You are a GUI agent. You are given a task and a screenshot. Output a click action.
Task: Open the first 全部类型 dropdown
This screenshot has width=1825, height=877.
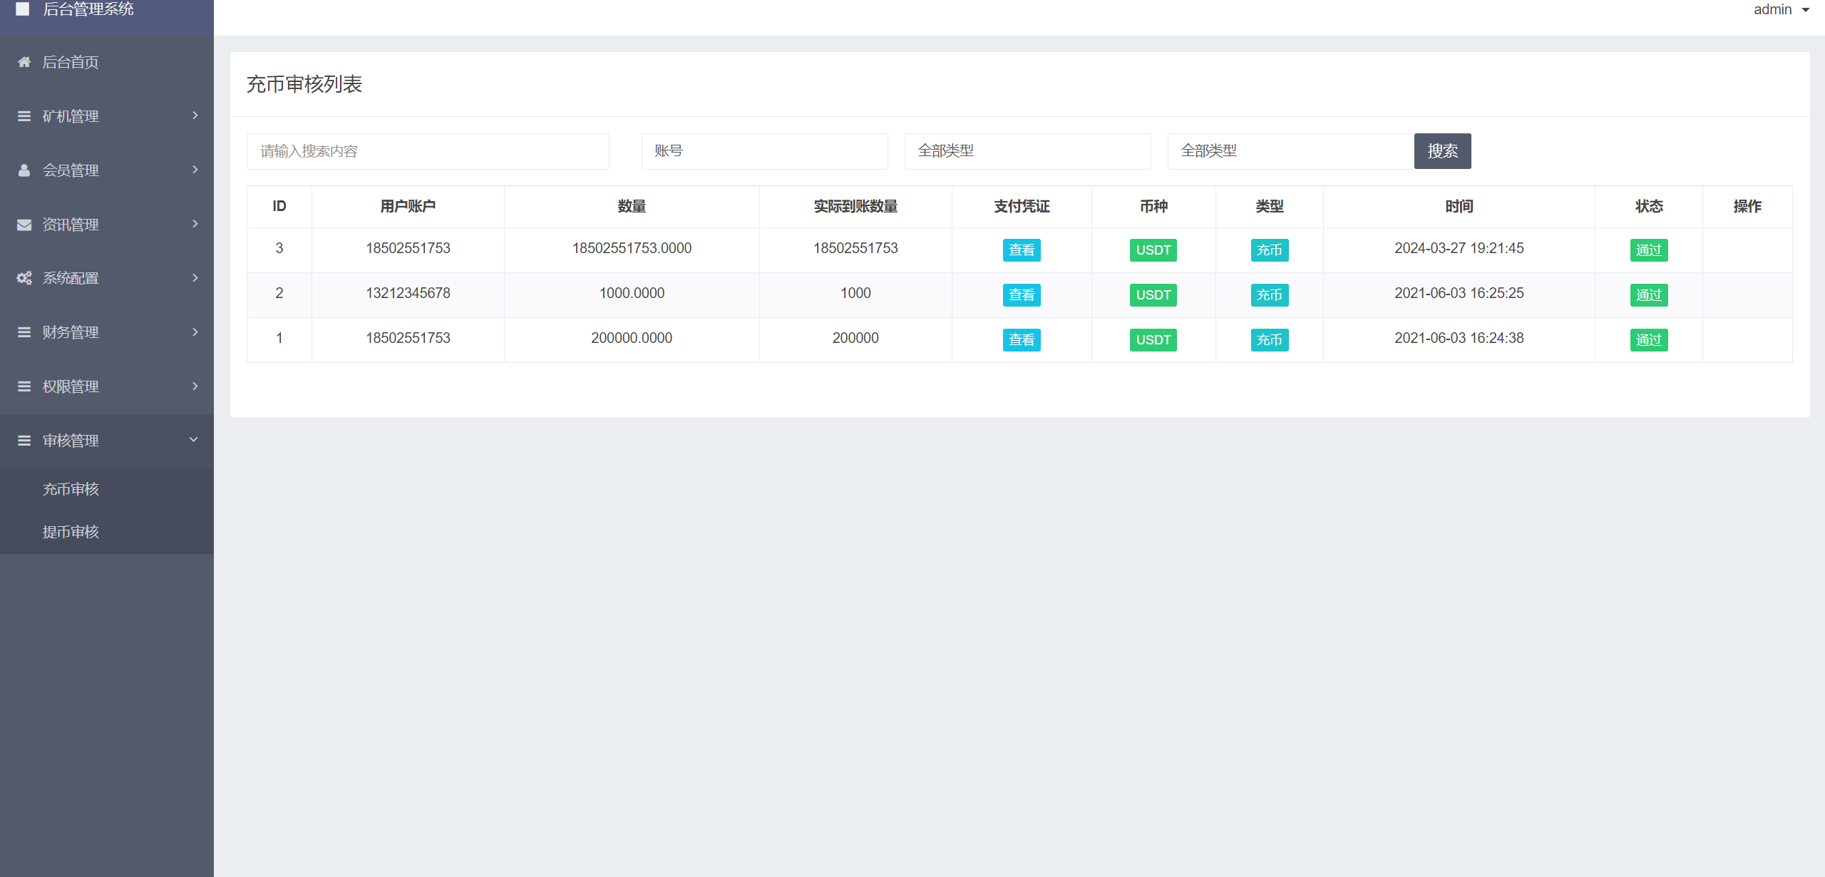click(x=1027, y=151)
